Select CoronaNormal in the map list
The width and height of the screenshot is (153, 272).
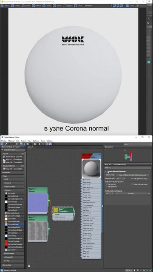(14, 224)
